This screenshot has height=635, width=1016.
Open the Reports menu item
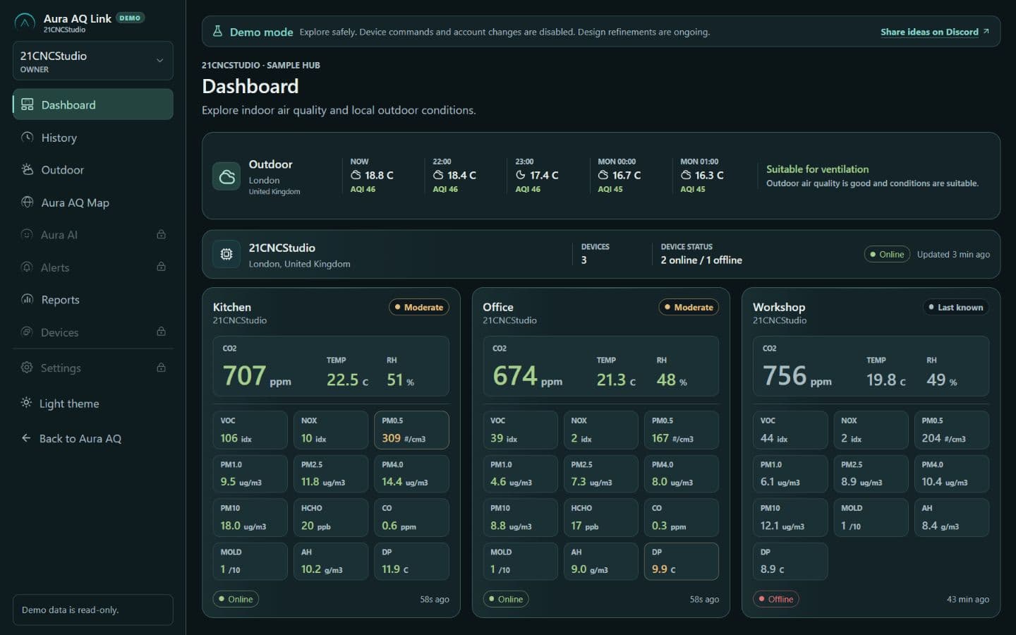coord(93,300)
